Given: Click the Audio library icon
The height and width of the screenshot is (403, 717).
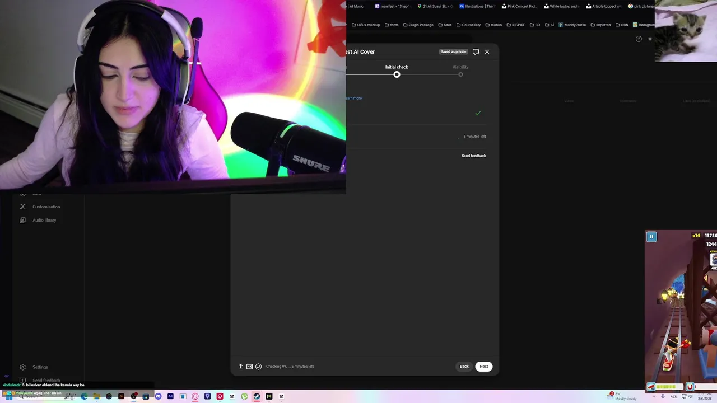Looking at the screenshot, I should pos(22,220).
